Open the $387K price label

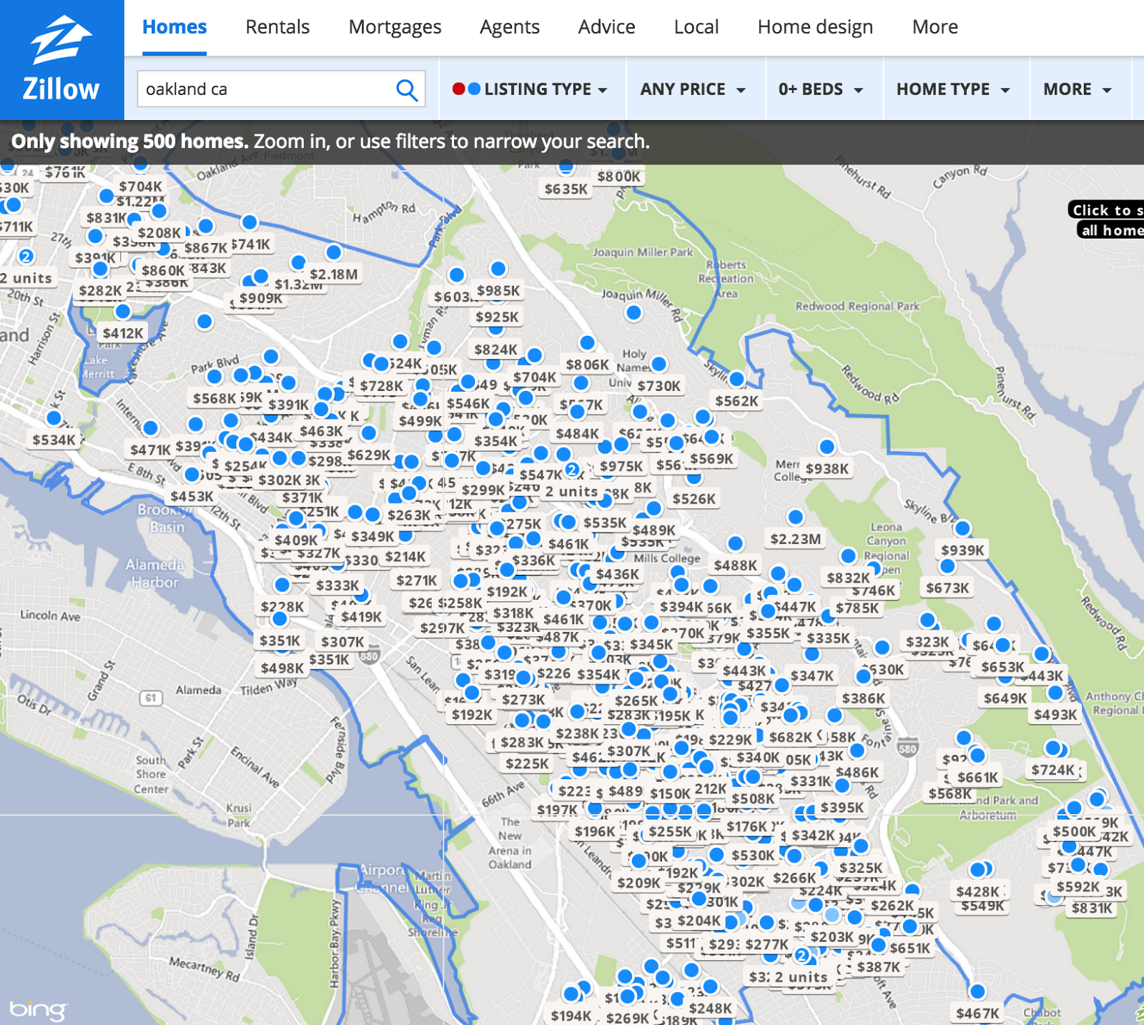click(879, 967)
